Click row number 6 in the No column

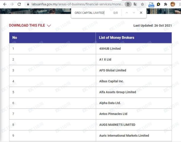[13, 103]
